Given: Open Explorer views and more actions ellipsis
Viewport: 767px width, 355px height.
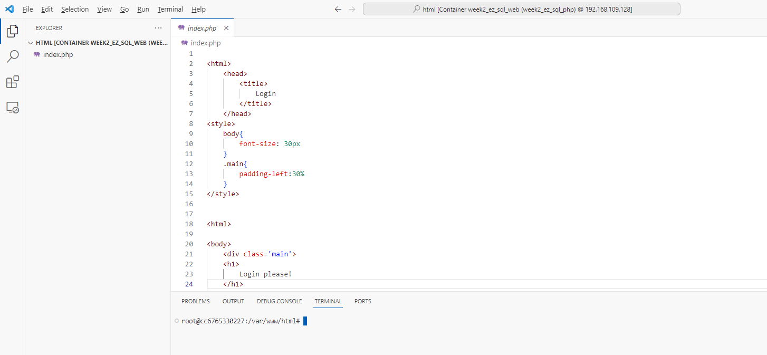Looking at the screenshot, I should pyautogui.click(x=158, y=28).
